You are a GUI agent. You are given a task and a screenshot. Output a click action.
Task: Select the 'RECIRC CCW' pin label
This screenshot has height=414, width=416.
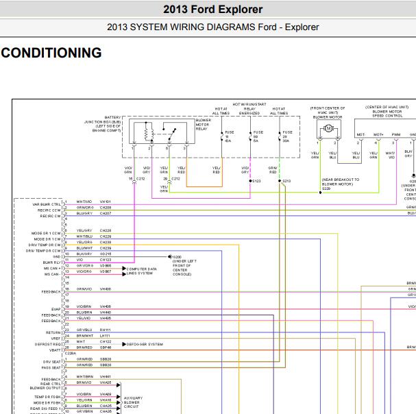(x=49, y=210)
